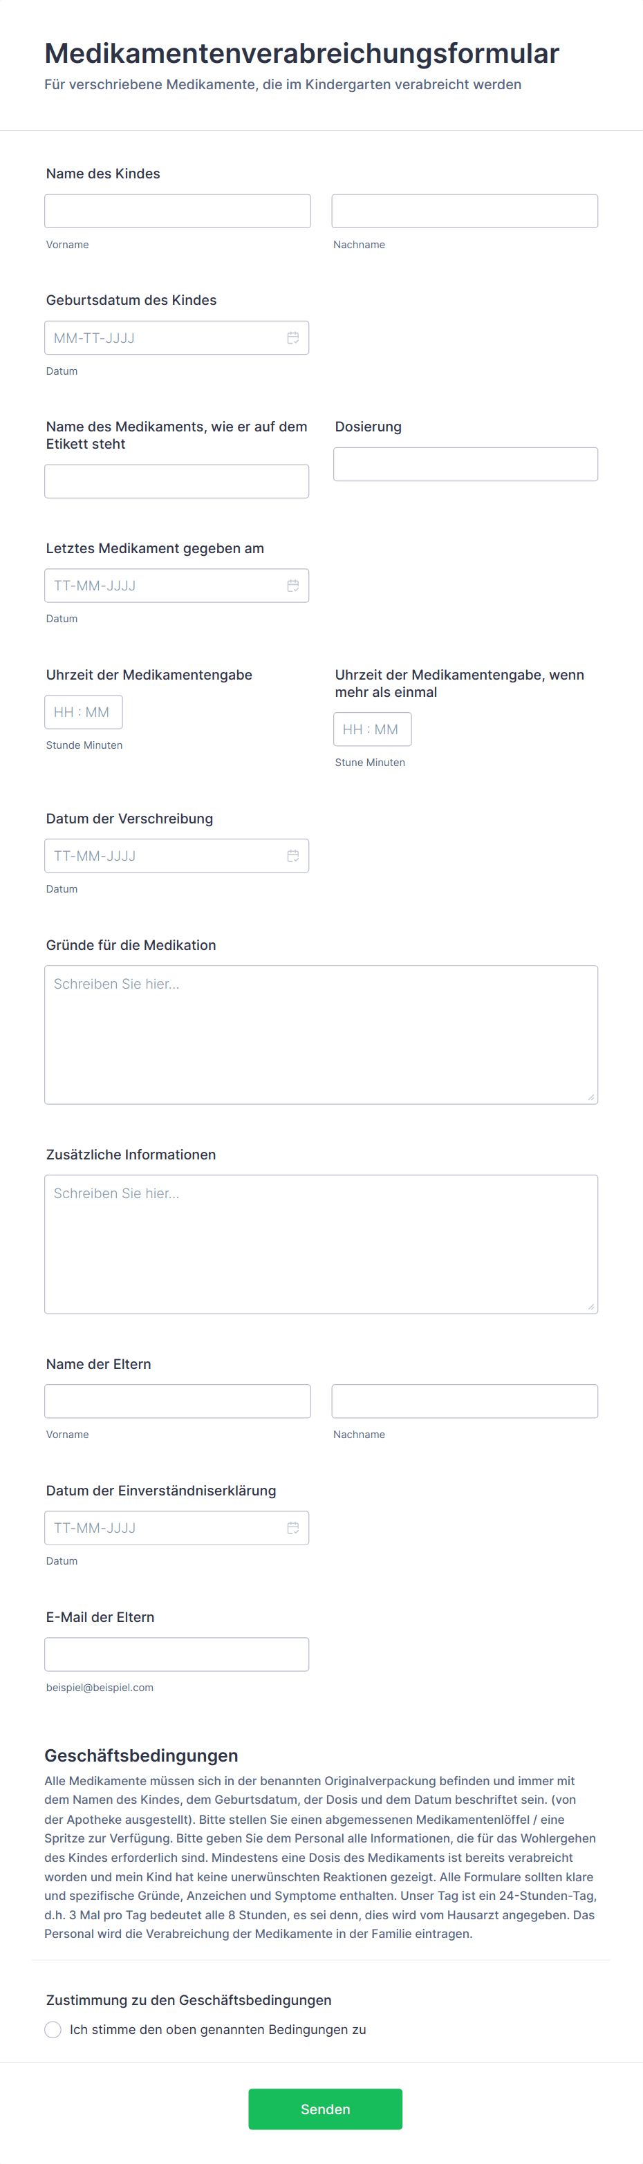643x2164 pixels.
Task: Click the medication name input field
Action: pos(176,481)
